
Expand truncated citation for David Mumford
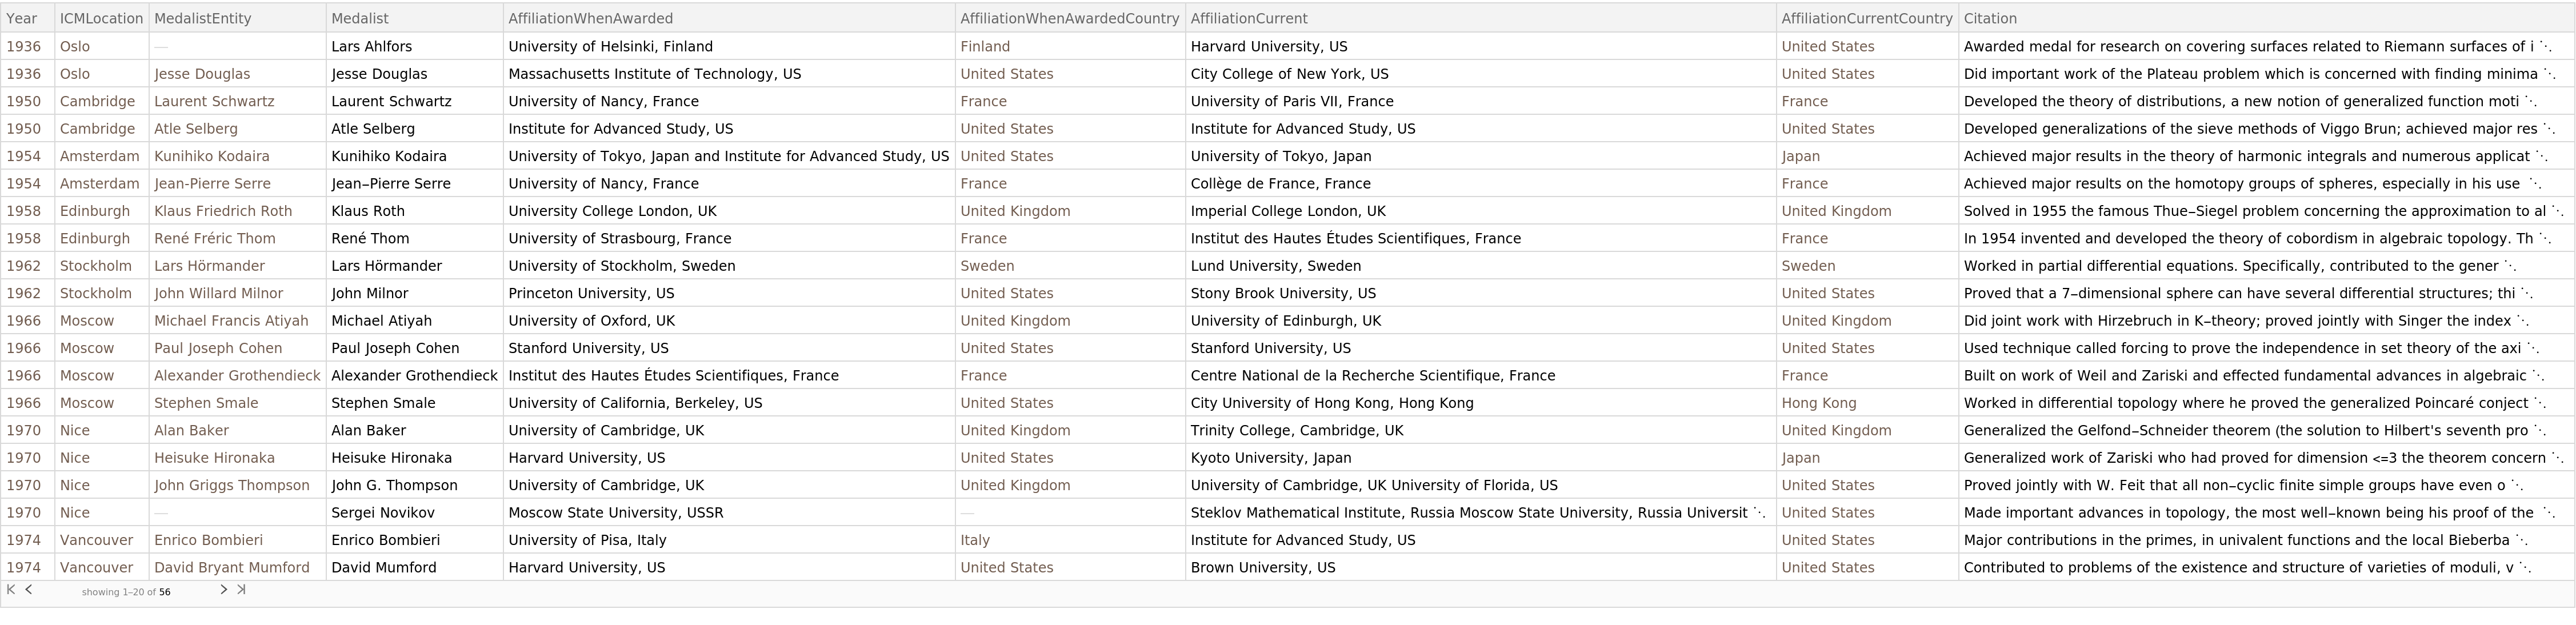(2525, 568)
